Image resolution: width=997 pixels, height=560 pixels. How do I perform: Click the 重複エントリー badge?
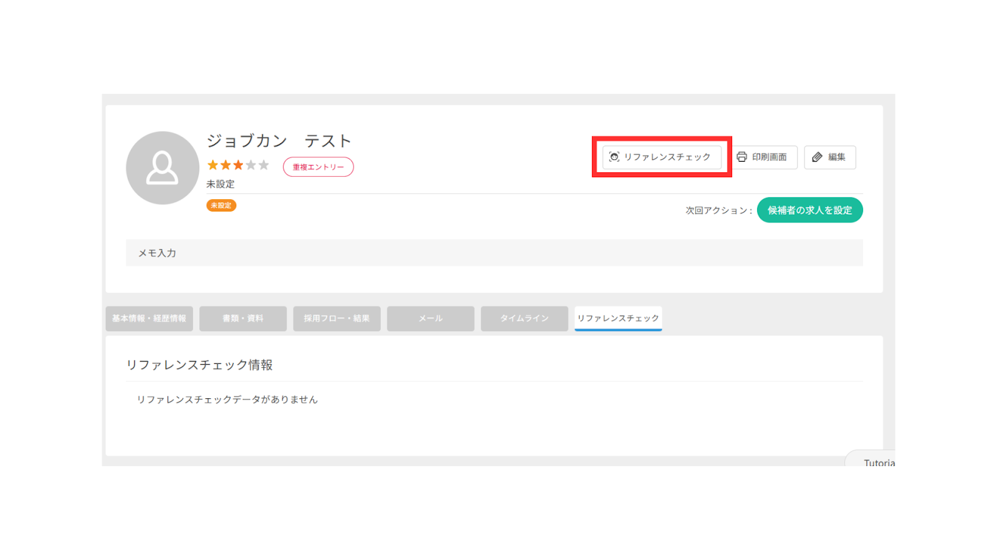[318, 167]
